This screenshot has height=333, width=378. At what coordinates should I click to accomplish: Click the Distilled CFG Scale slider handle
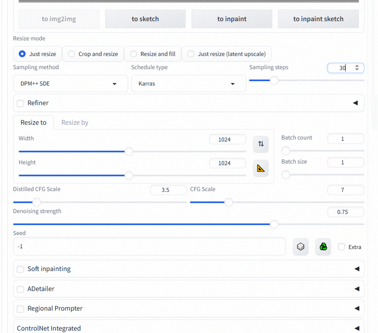point(36,202)
